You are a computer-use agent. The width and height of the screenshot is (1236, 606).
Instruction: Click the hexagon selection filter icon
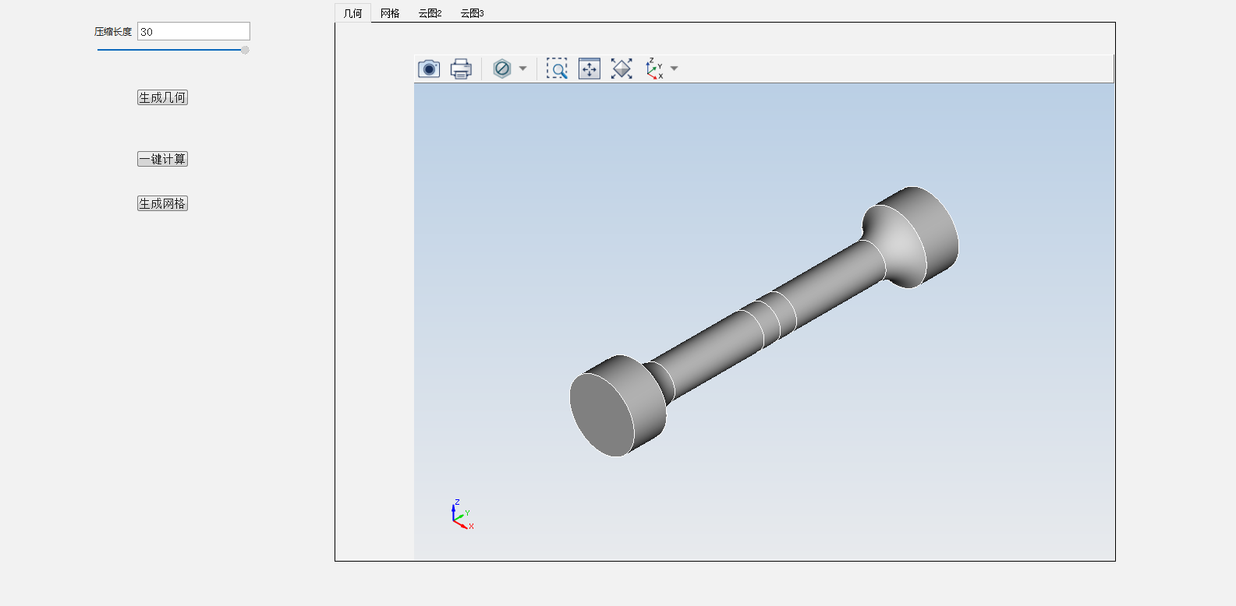[502, 69]
